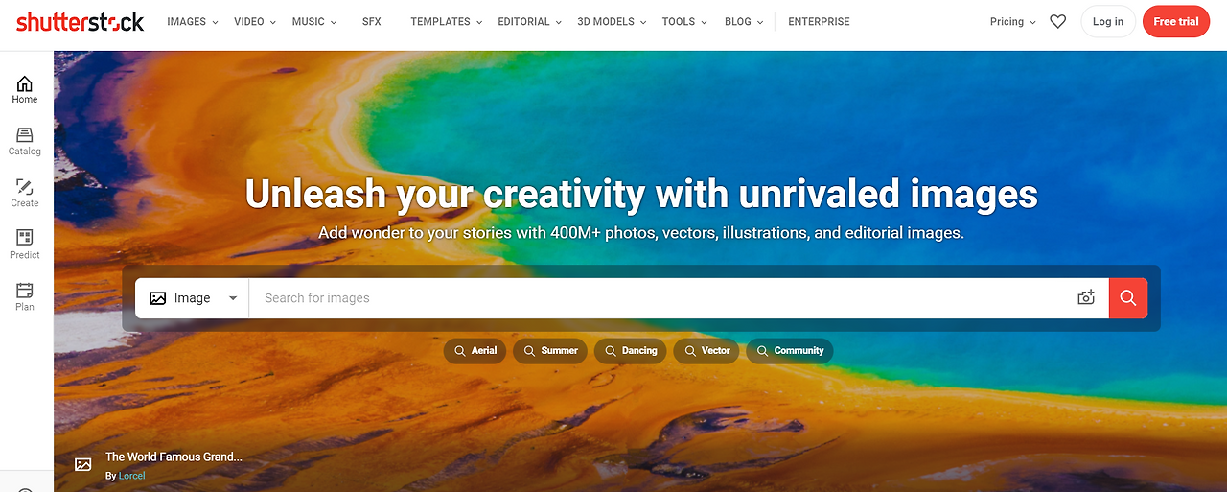
Task: Click the Log in button
Action: click(1108, 21)
